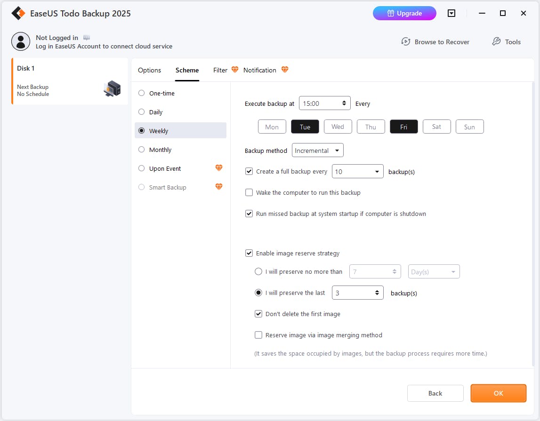Switch to the Options tab
The image size is (540, 421).
click(149, 70)
